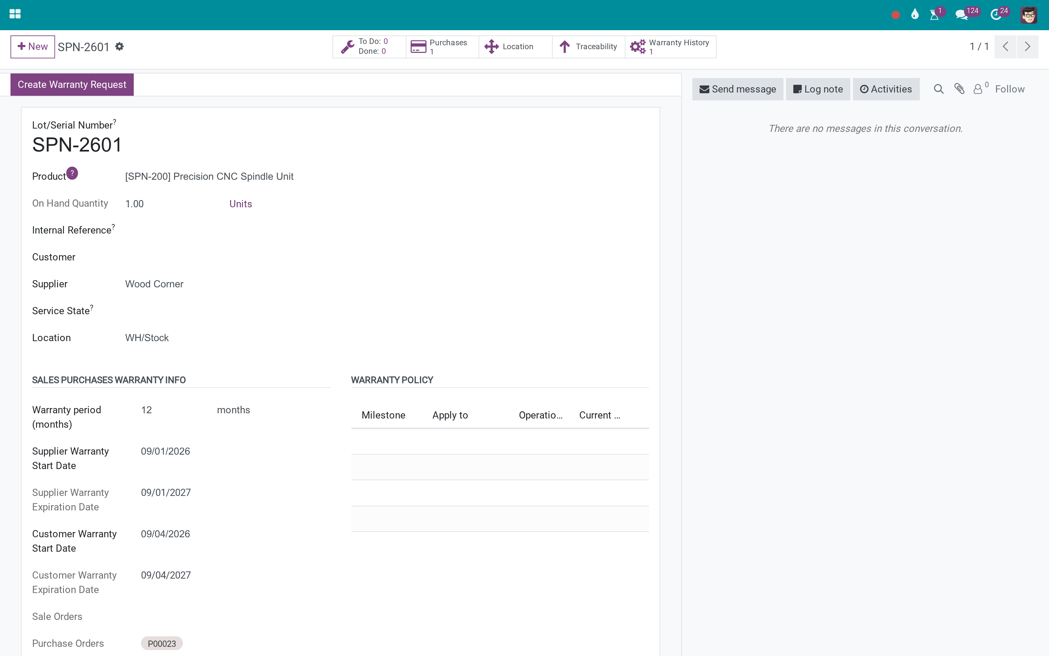Open Activities in chatter
The image size is (1049, 656).
click(886, 89)
